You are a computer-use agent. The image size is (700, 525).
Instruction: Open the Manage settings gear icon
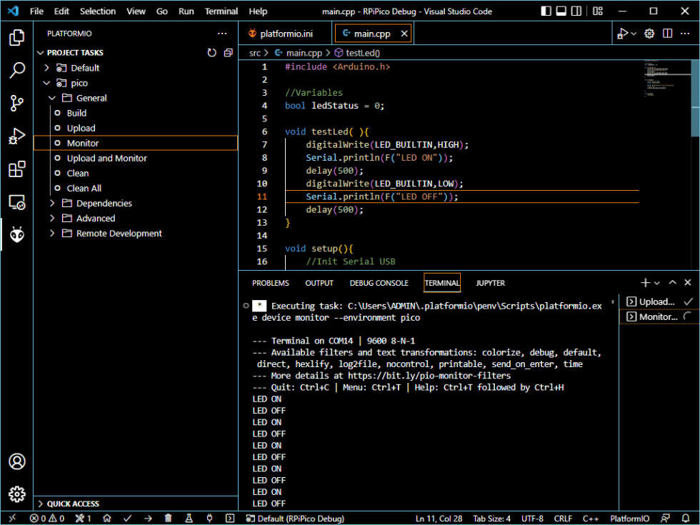pos(16,494)
